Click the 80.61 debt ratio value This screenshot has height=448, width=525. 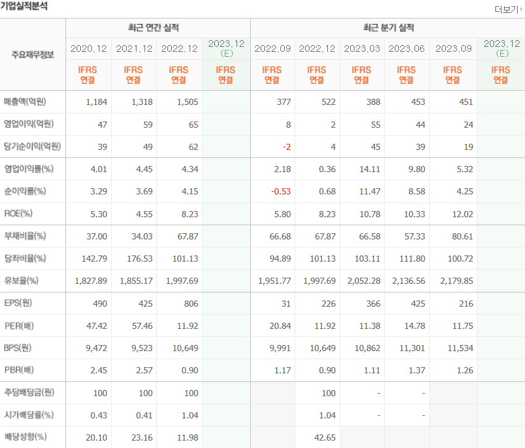point(463,236)
